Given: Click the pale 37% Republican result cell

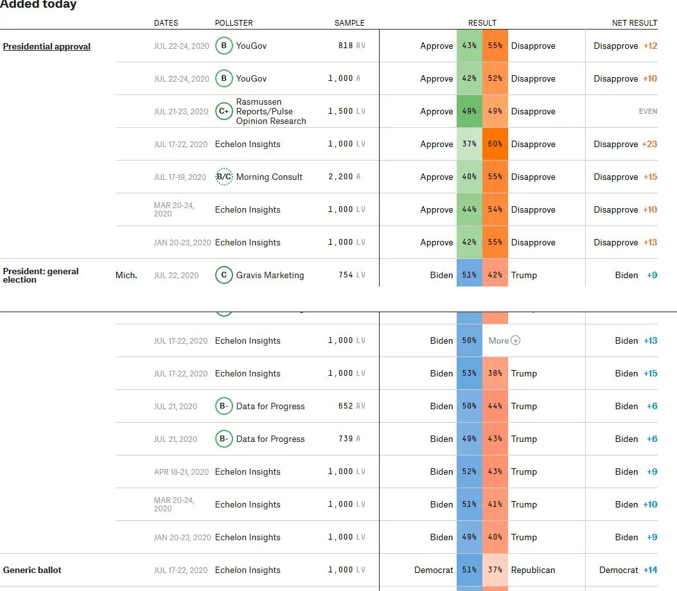Looking at the screenshot, I should pos(495,570).
